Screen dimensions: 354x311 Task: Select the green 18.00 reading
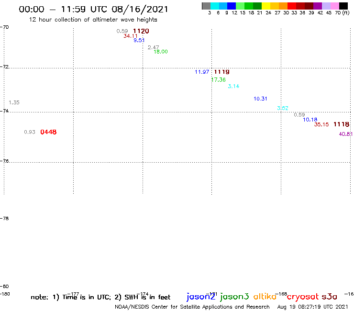161,52
